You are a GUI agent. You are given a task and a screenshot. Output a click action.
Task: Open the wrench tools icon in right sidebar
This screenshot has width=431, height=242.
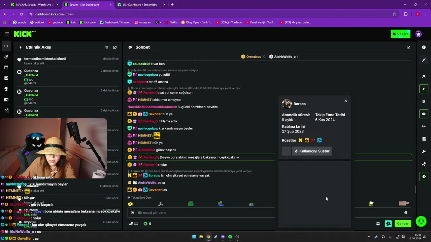click(424, 152)
